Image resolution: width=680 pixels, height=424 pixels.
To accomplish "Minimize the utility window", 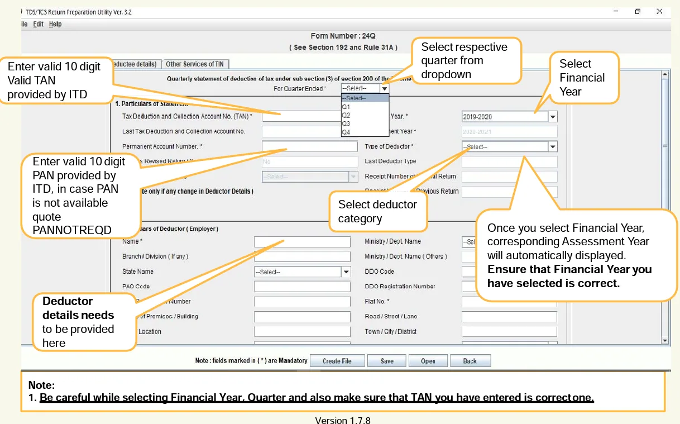I will coord(616,11).
